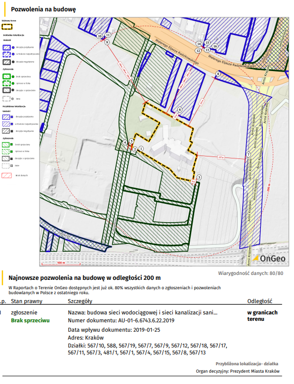Viewport: 294px width, 384px height.
Task: Click map marker number 4
Action: pyautogui.click(x=125, y=142)
